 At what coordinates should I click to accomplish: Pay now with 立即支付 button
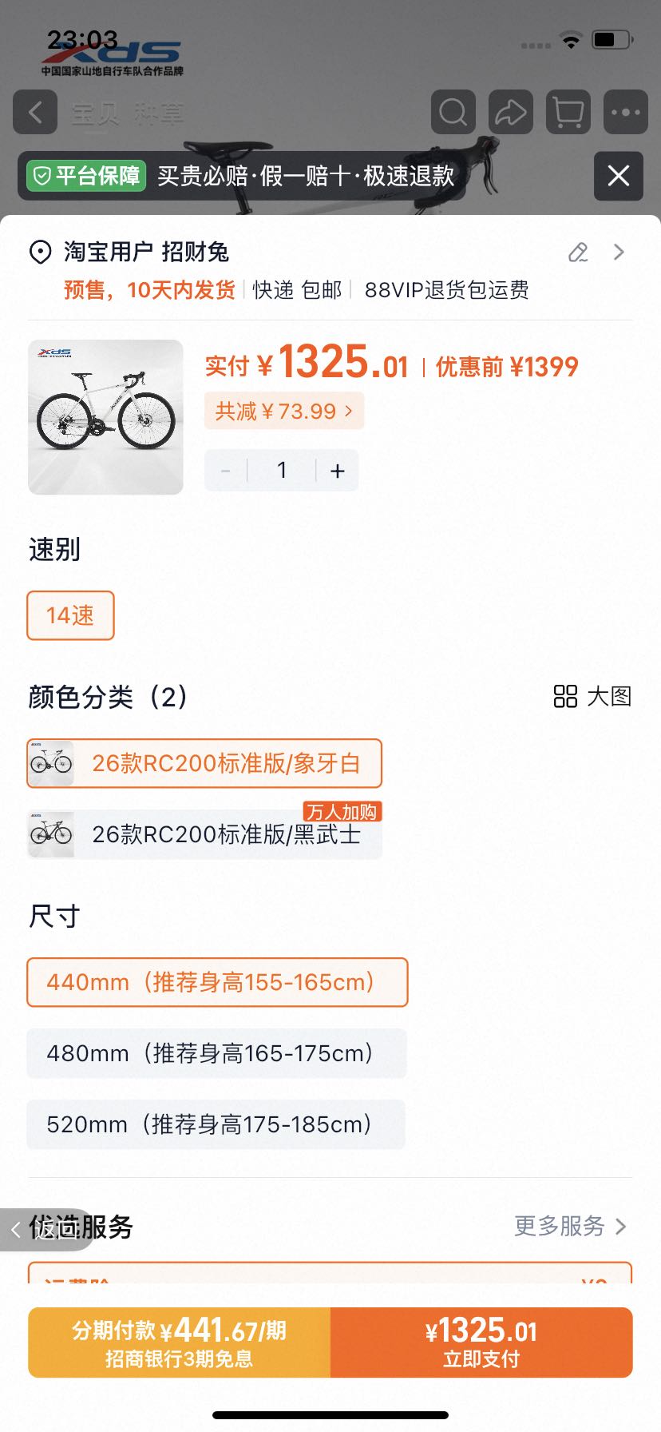[481, 1342]
